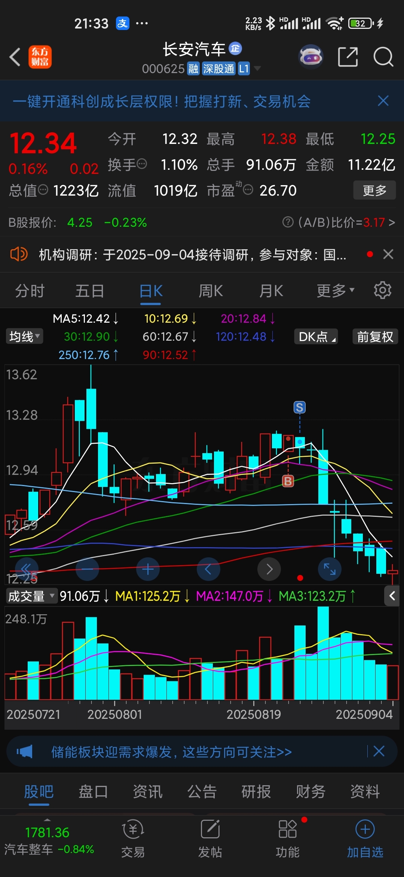The image size is (404, 877).
Task: Tap the back arrow in the header
Action: point(15,57)
